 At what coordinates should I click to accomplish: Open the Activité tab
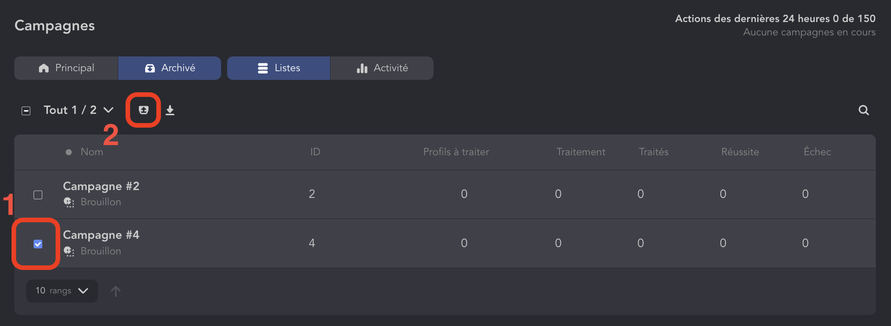click(x=382, y=68)
